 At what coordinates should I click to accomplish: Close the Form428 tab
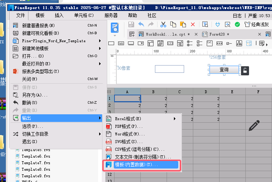[x=260, y=34]
